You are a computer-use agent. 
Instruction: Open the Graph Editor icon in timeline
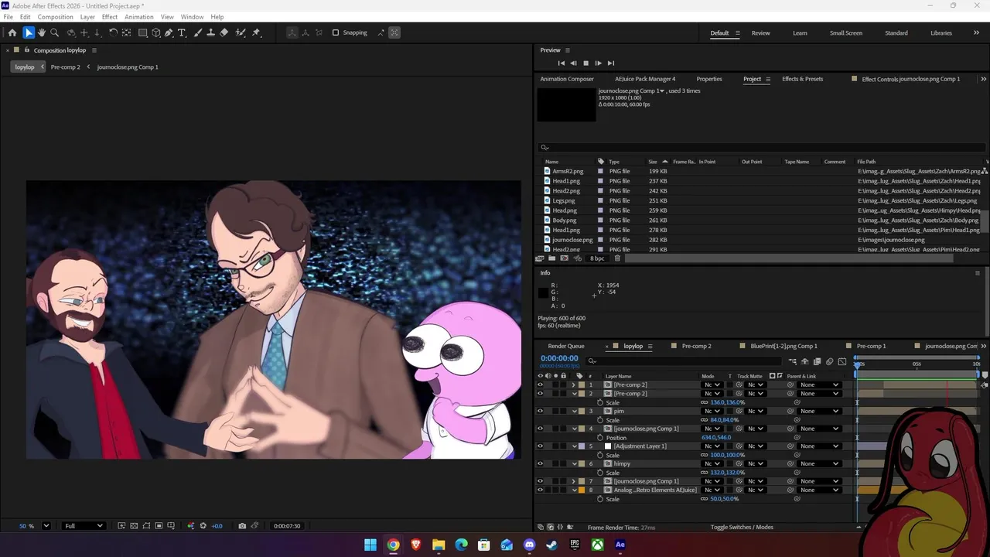click(x=842, y=361)
